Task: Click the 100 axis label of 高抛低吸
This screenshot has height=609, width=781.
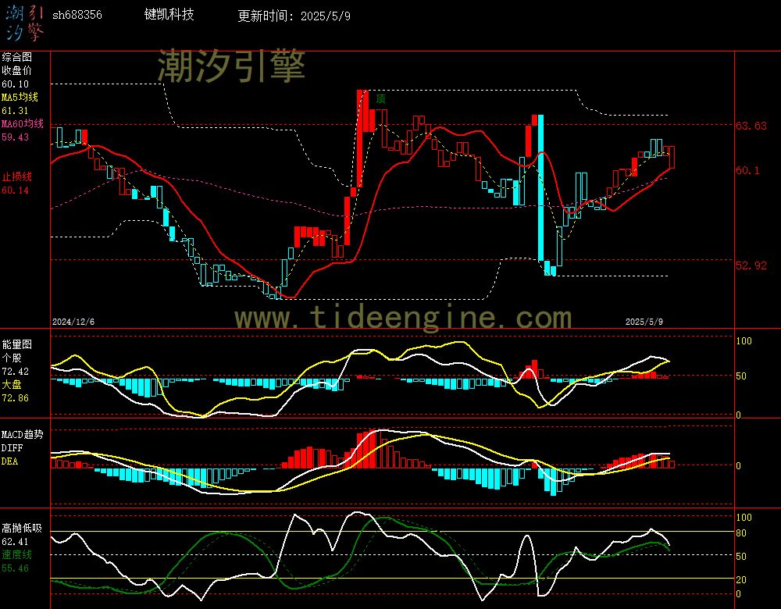Action: (x=744, y=518)
